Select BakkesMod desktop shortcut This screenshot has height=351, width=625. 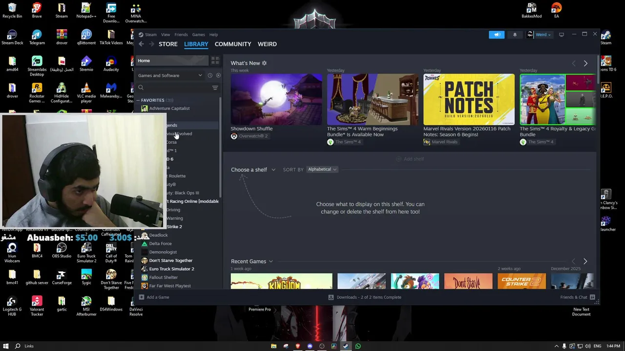(x=531, y=10)
